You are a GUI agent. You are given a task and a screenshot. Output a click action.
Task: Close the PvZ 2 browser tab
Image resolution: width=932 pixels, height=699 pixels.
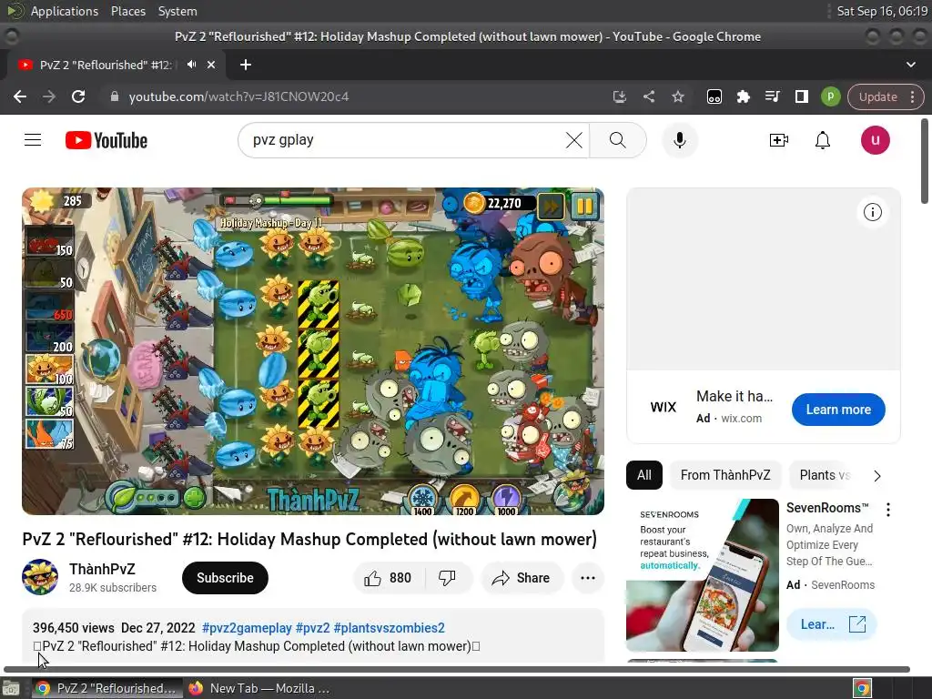pos(211,65)
